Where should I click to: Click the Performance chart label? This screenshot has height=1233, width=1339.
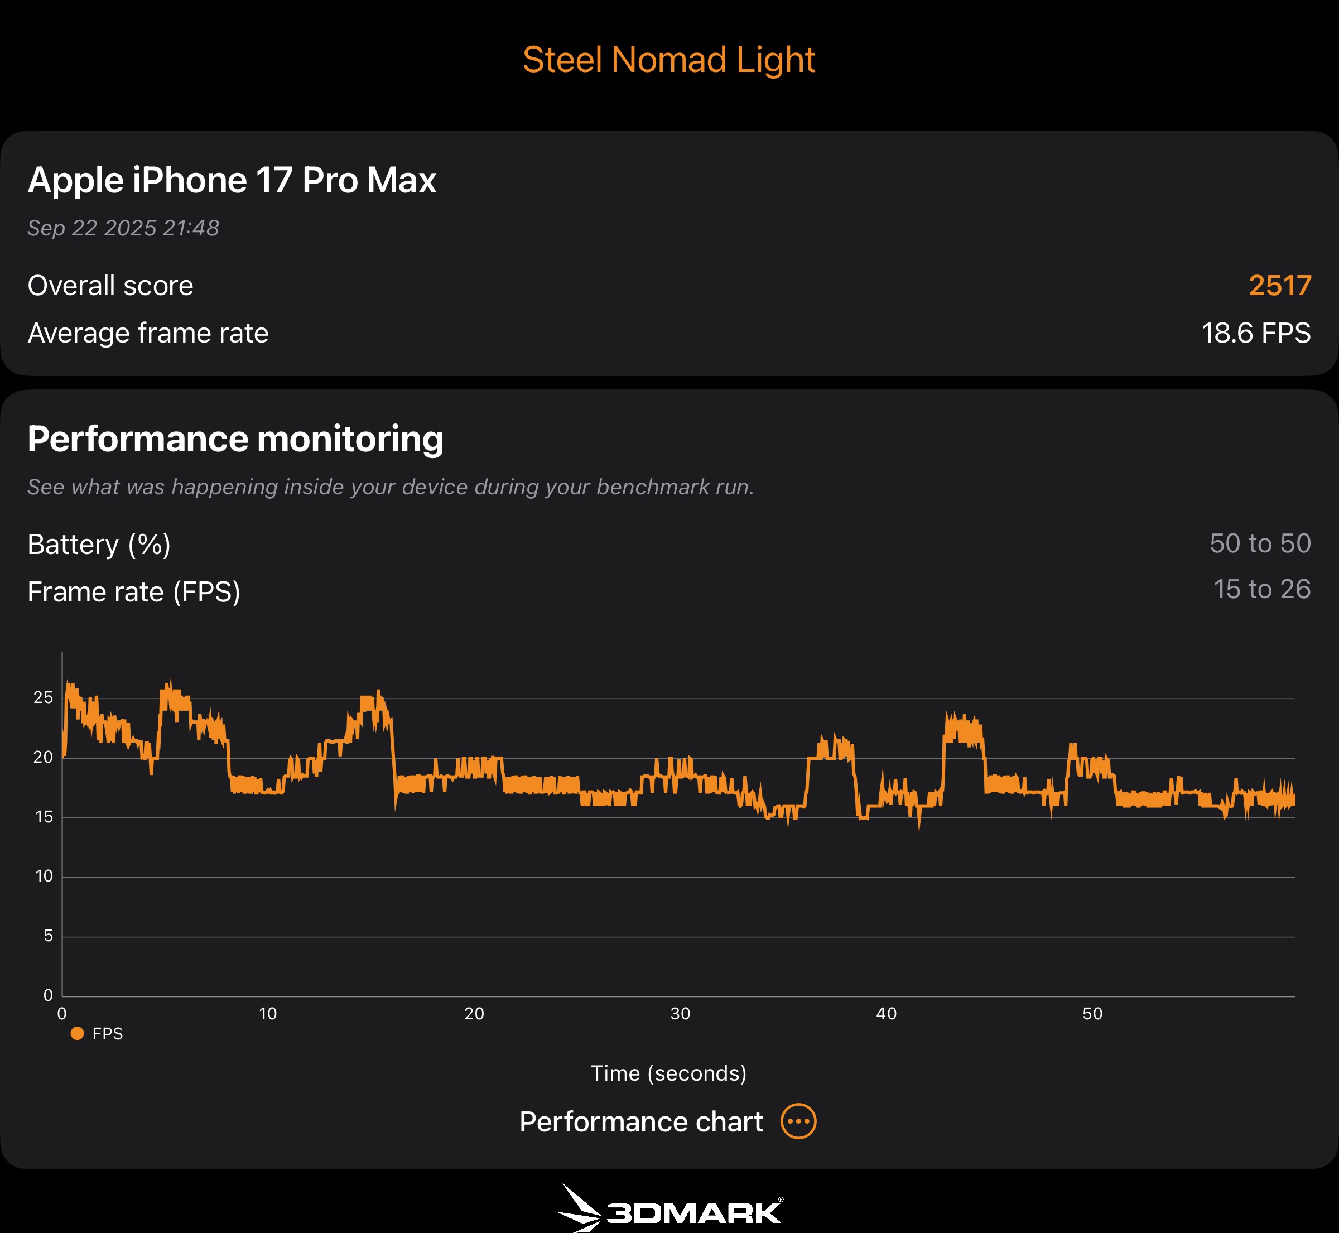[640, 1121]
